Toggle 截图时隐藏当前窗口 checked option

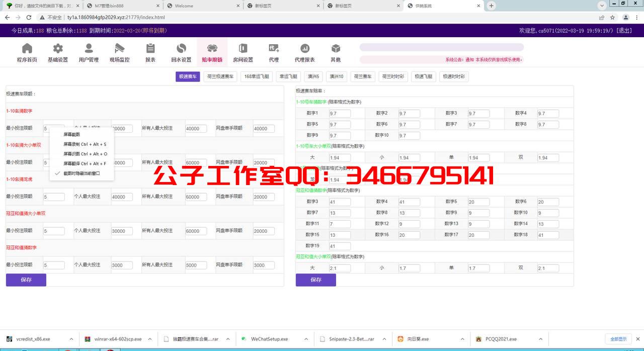point(82,173)
